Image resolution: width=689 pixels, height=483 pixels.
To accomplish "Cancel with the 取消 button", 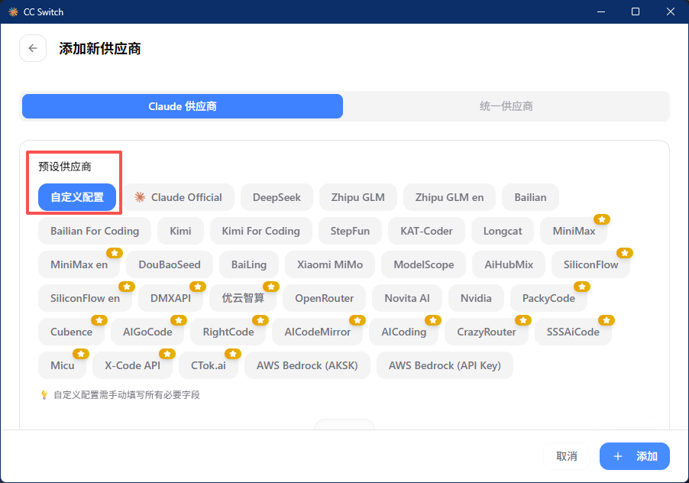I will pyautogui.click(x=567, y=456).
